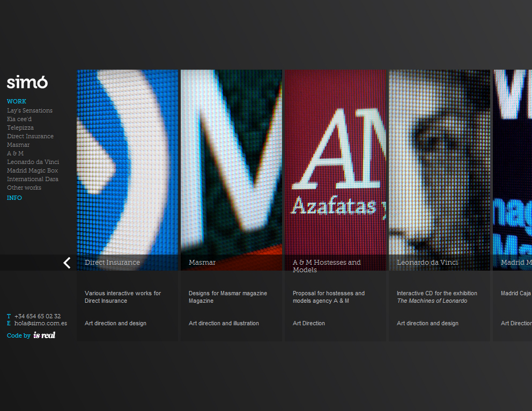The width and height of the screenshot is (532, 411).
Task: Click the hola@simo.com.es email address
Action: click(41, 323)
